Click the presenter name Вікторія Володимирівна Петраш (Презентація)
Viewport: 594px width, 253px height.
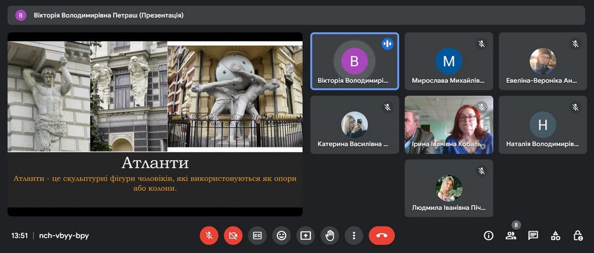click(108, 16)
